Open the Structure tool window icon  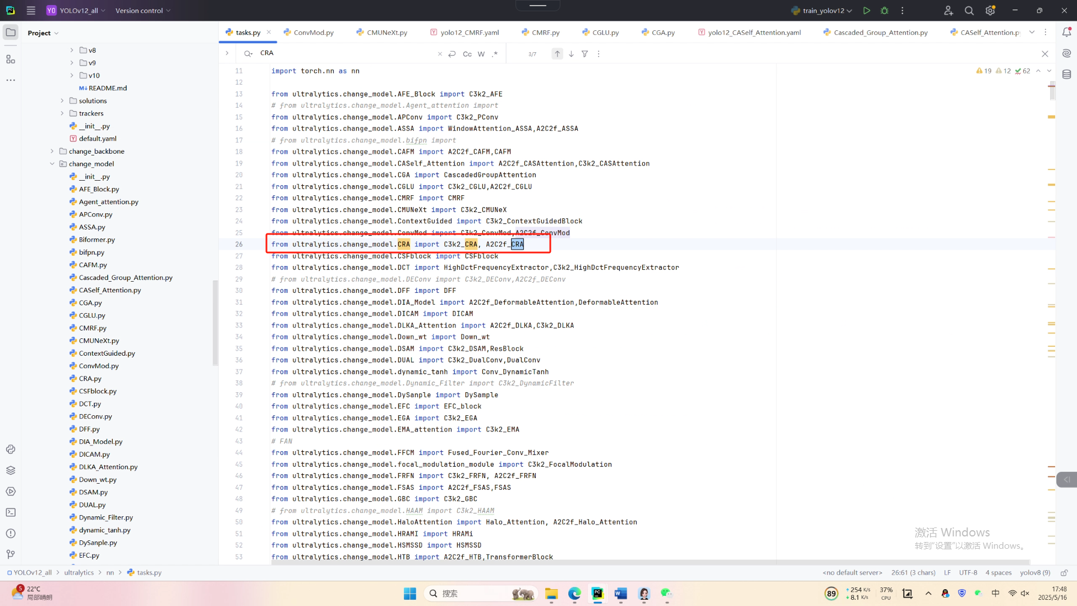[11, 59]
